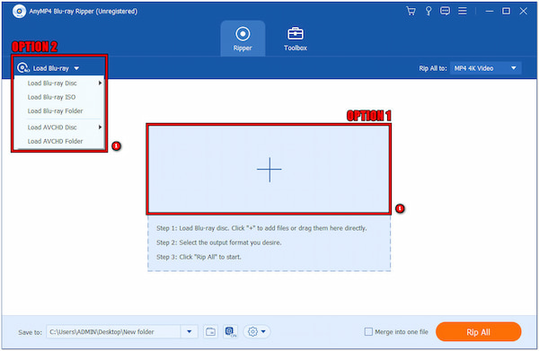Expand the Save to path dropdown arrow
This screenshot has height=351, width=539.
point(189,332)
